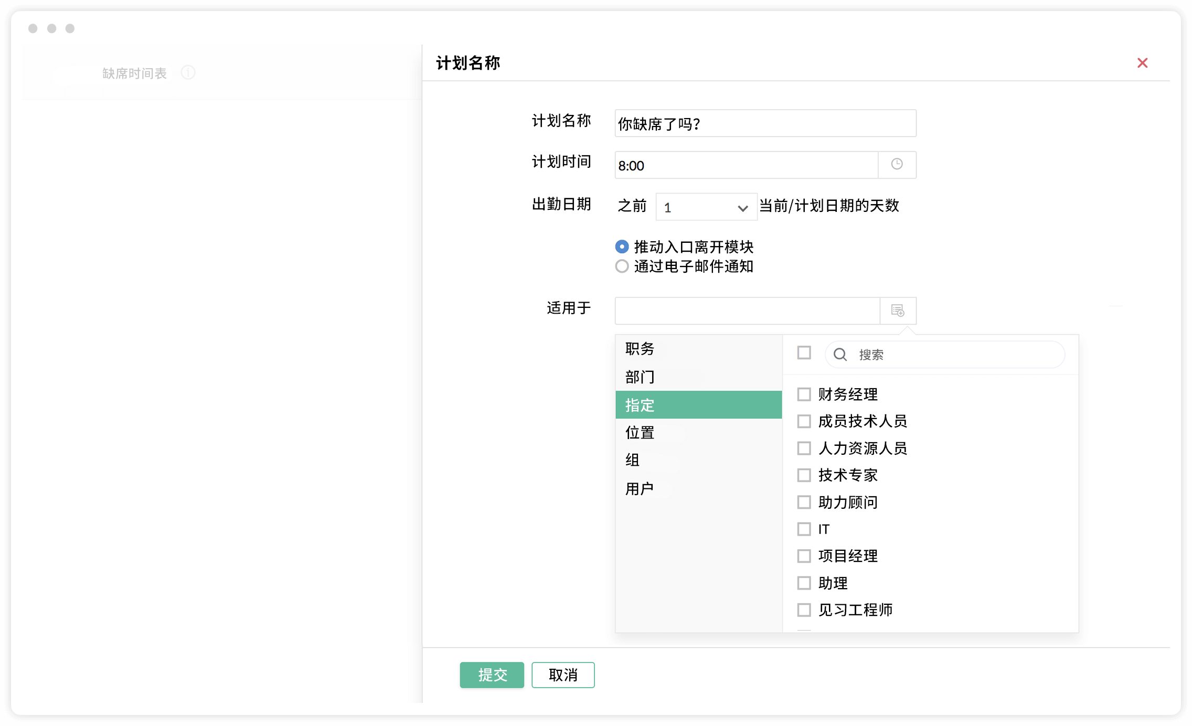
Task: Enable the IT checkbox
Action: tap(804, 529)
